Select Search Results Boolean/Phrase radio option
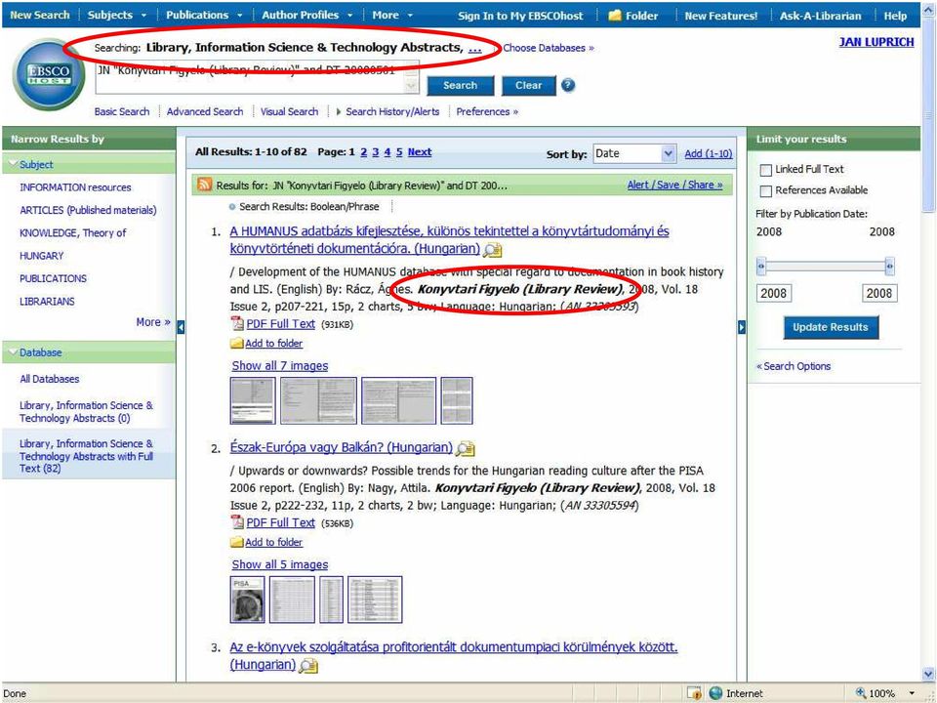Screen dimensions: 937x703 tap(232, 207)
